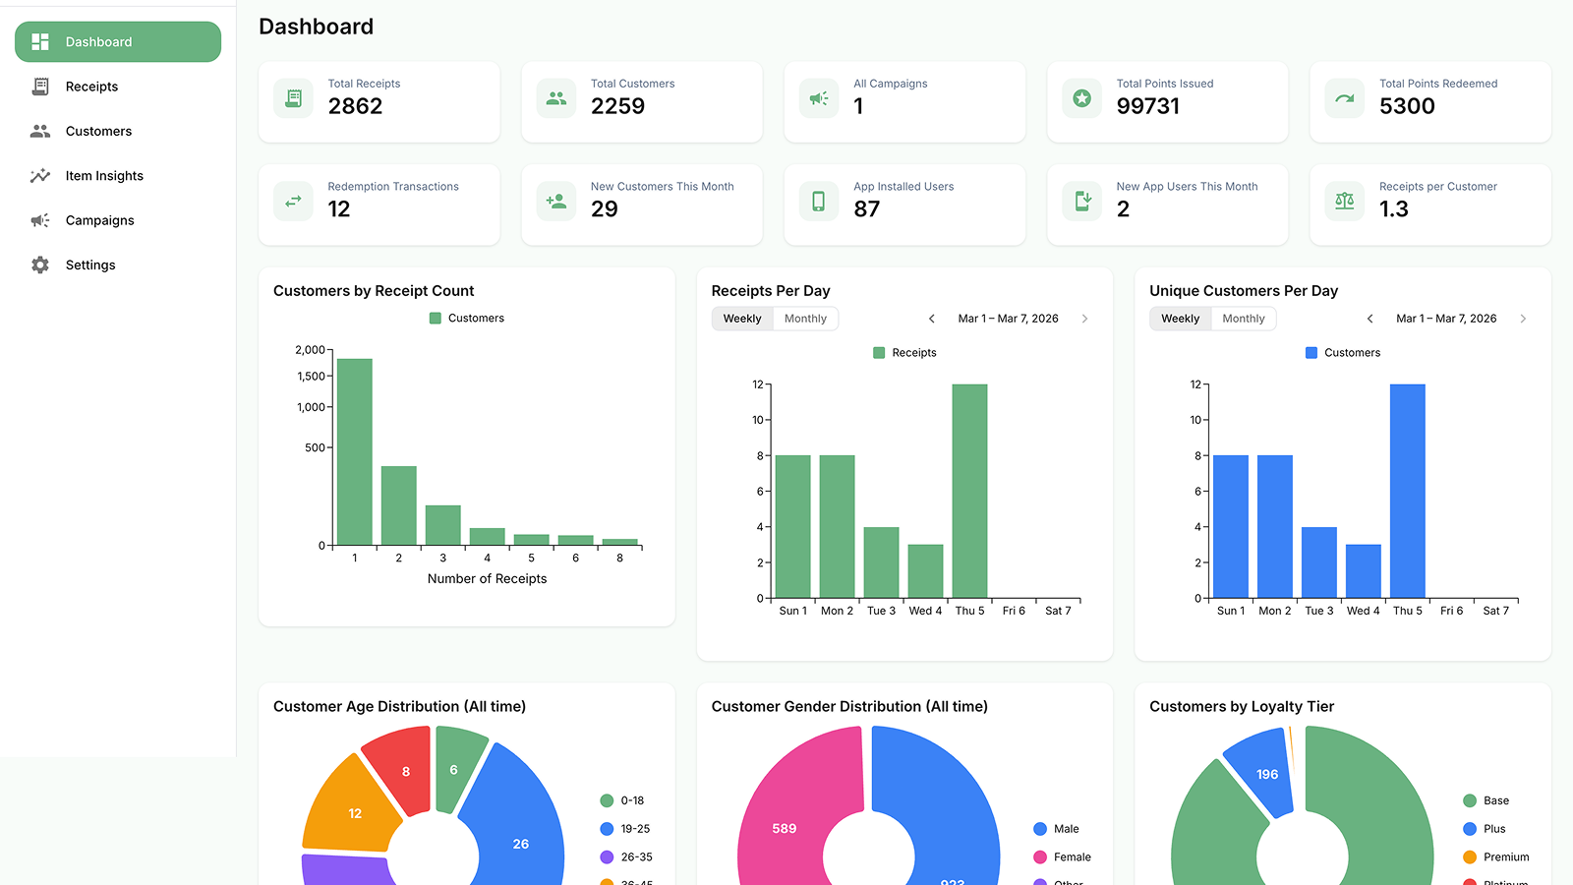Click the Sun 1 bar in Receipts Per Day
The width and height of the screenshot is (1573, 885).
pyautogui.click(x=792, y=527)
